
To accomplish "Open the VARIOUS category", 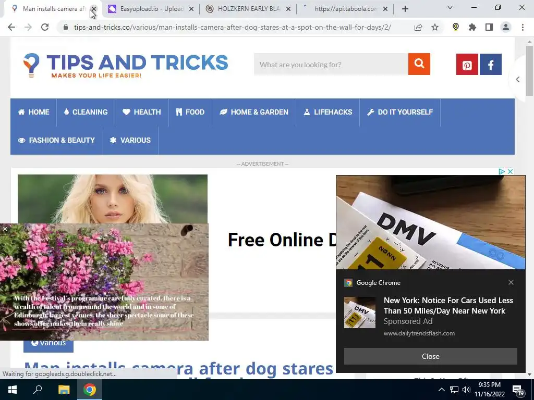I will [x=130, y=140].
